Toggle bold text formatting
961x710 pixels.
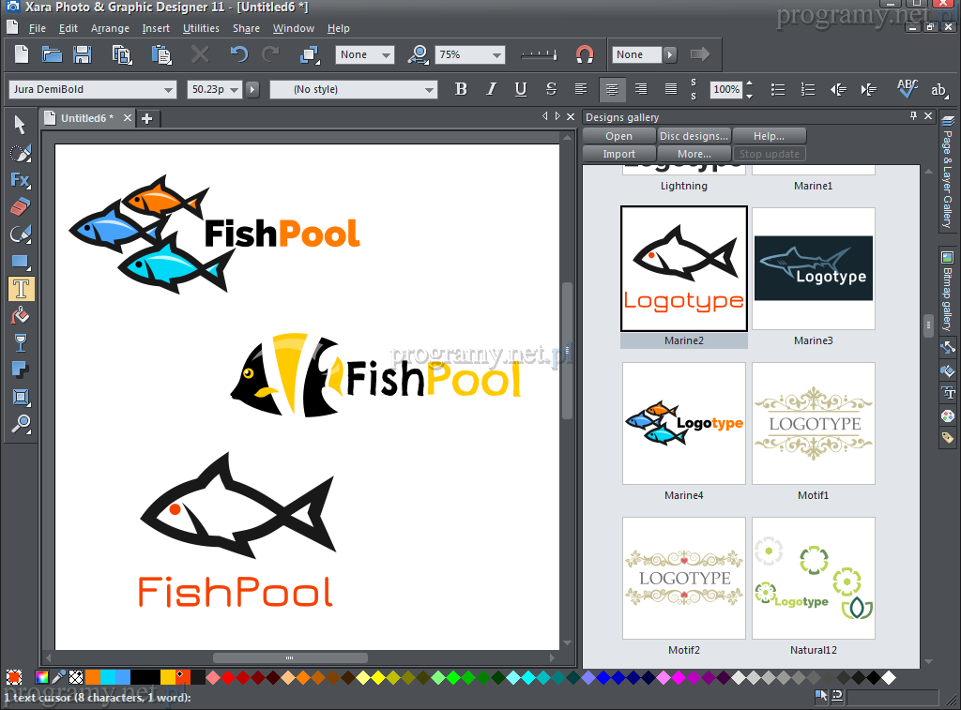(461, 89)
